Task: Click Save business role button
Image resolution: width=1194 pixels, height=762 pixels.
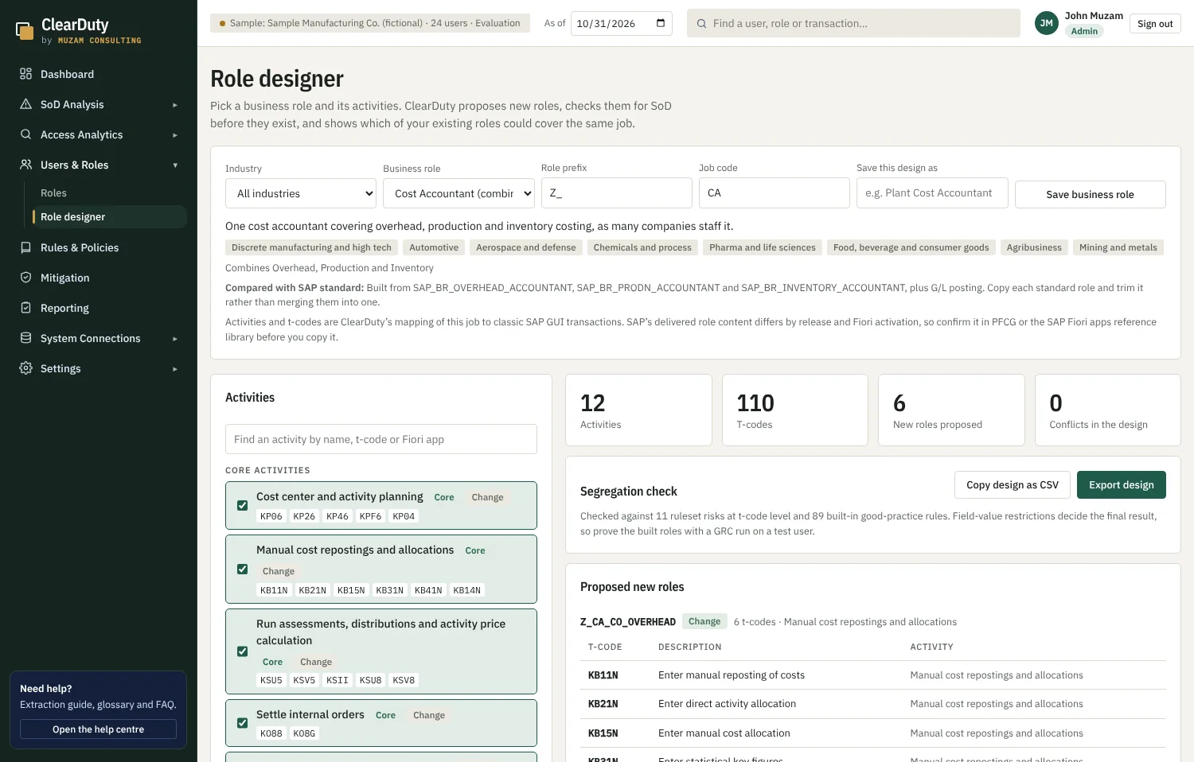Action: [1090, 194]
